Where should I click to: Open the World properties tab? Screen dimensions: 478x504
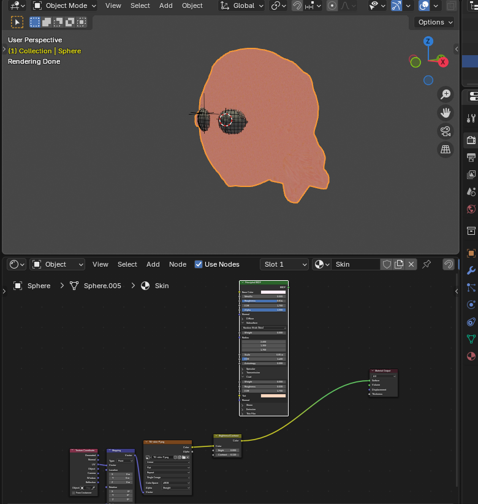471,209
